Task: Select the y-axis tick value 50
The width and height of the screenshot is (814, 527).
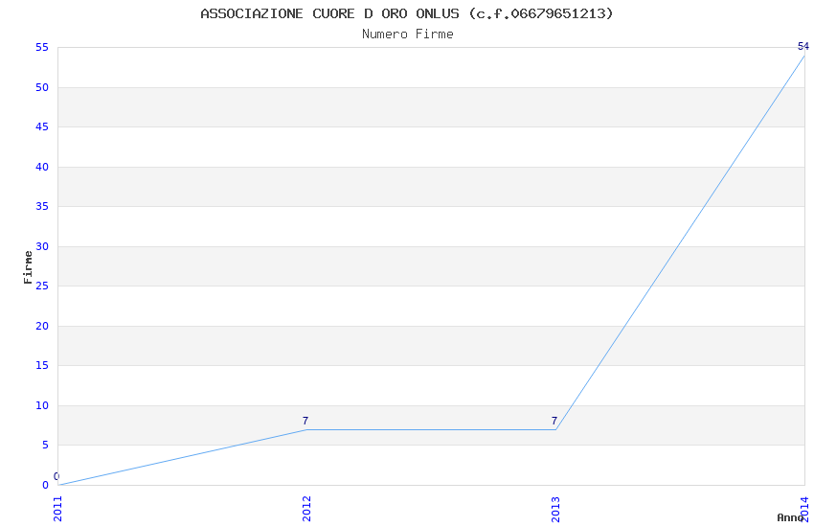Action: click(x=42, y=87)
